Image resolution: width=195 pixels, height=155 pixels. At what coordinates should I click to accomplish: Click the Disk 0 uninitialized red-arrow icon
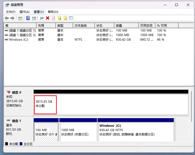click(8, 92)
